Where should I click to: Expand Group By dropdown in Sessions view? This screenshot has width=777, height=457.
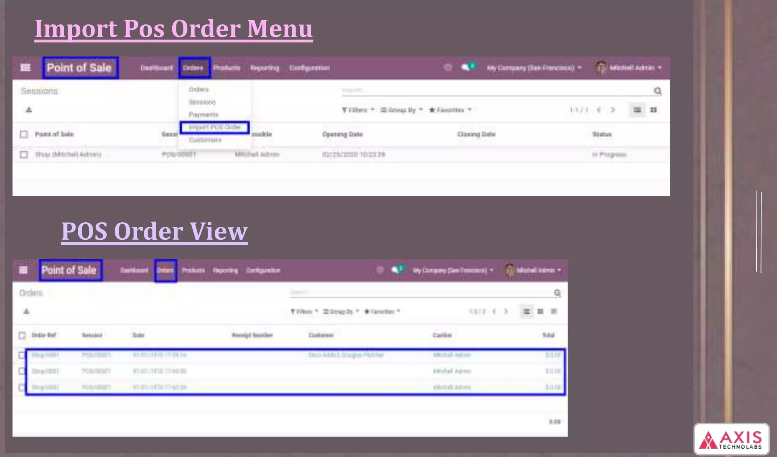pos(401,110)
